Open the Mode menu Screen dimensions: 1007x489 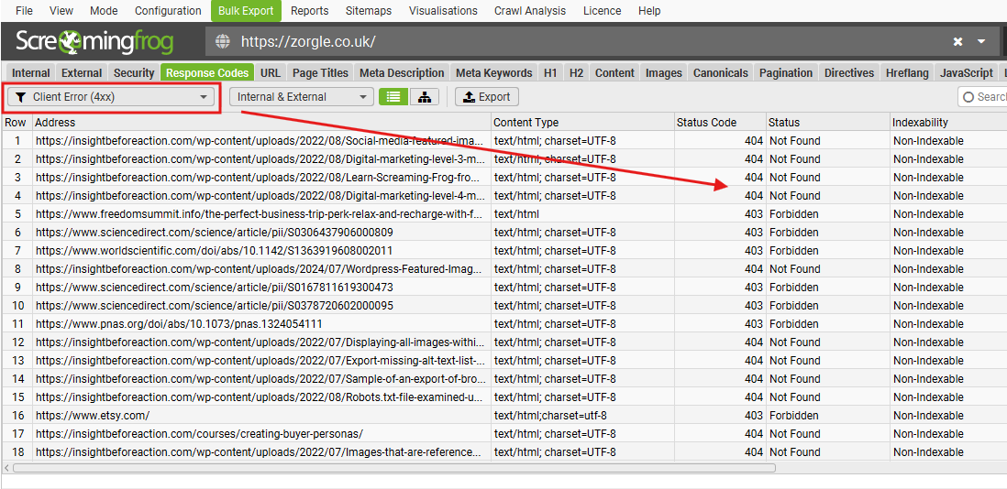(x=104, y=11)
